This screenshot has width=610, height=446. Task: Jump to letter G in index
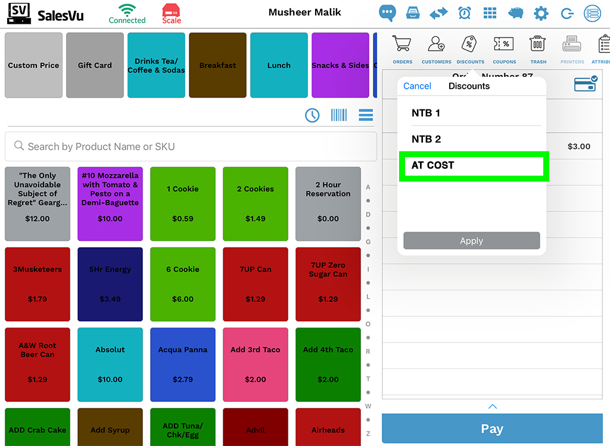point(368,242)
